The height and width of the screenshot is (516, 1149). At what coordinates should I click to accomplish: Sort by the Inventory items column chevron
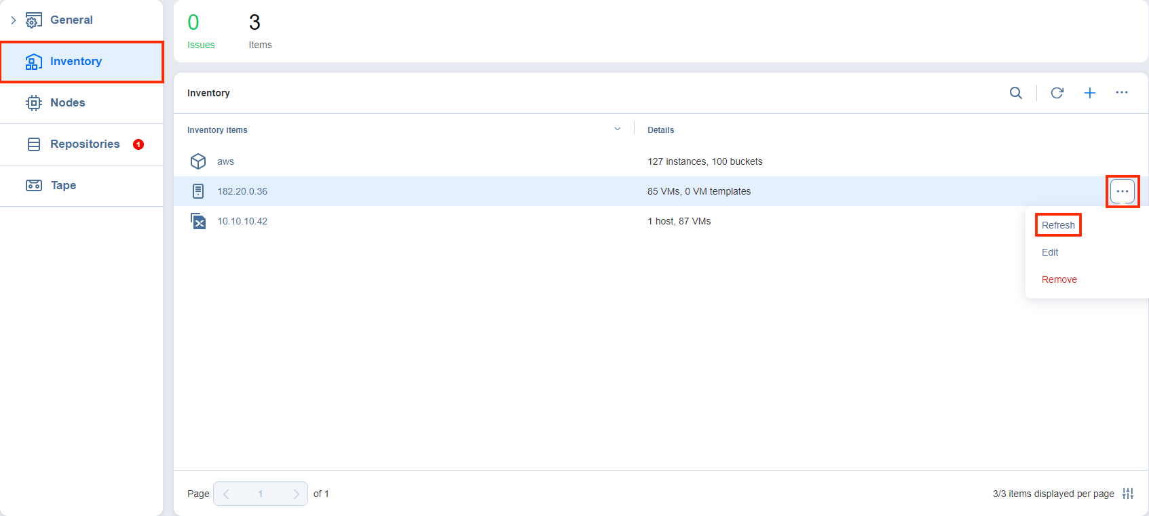pos(618,130)
